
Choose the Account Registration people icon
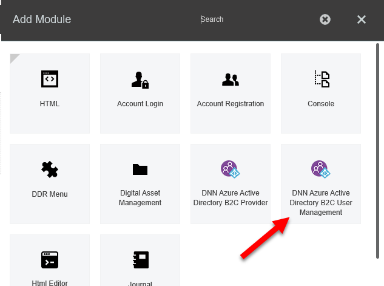click(x=231, y=80)
